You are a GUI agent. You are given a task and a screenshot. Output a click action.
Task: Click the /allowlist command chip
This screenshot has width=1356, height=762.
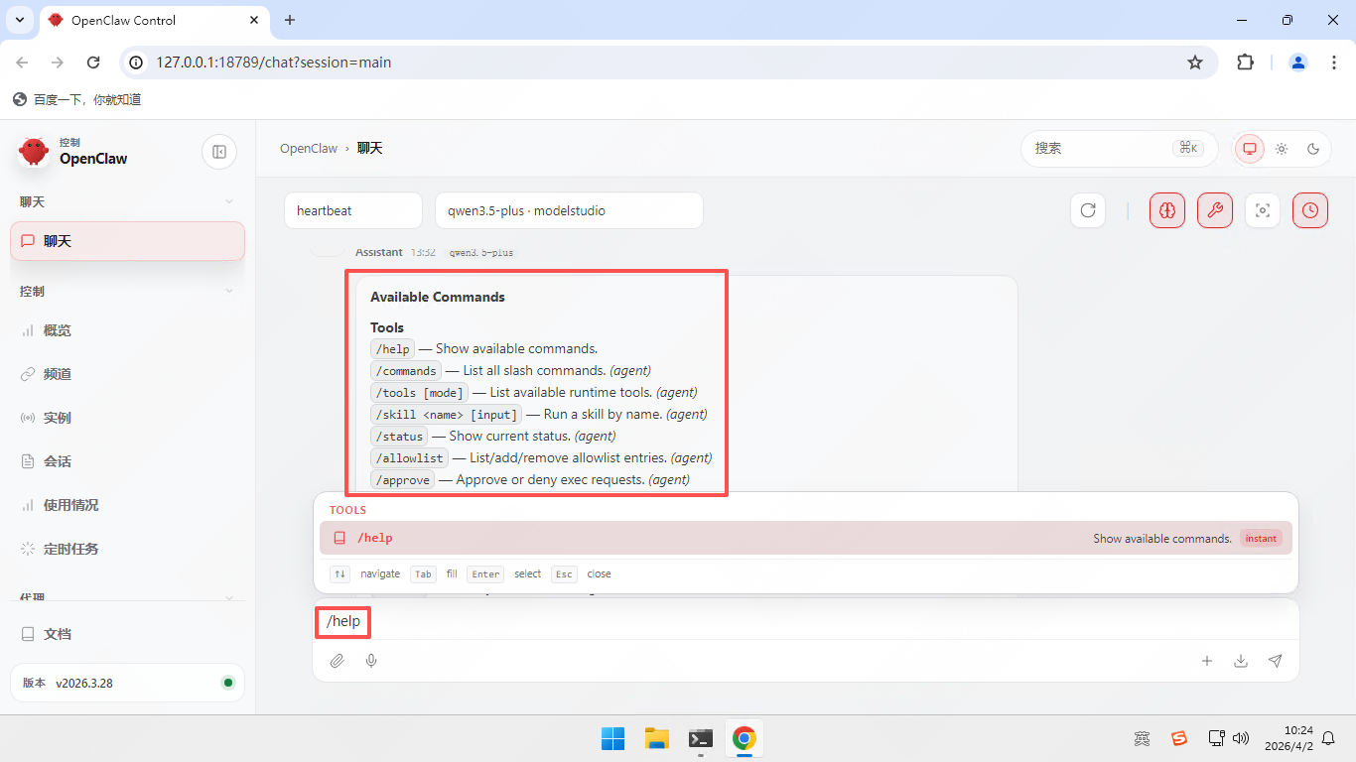[409, 457]
